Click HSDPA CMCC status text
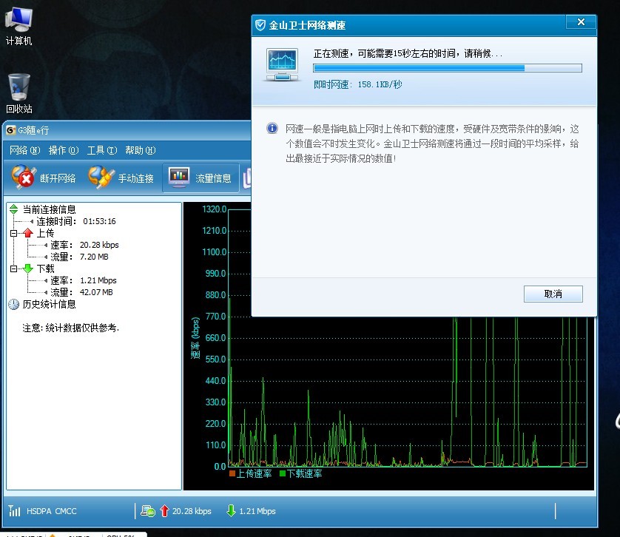This screenshot has height=537, width=620. (x=51, y=511)
